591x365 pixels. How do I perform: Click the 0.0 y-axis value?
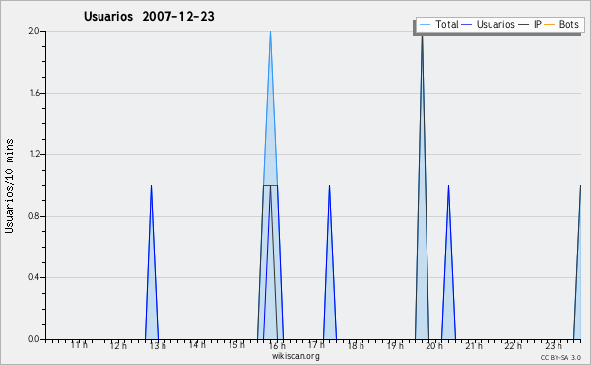coord(33,339)
